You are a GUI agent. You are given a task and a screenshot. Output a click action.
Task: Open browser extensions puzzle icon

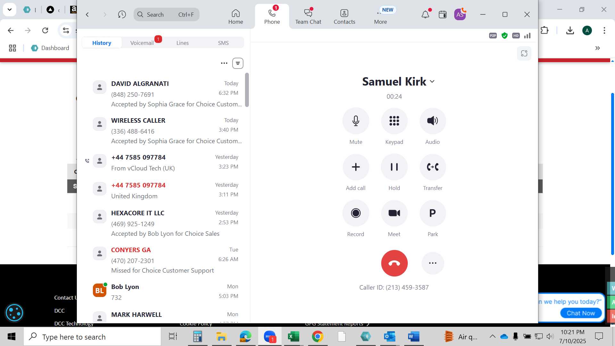[x=545, y=30]
